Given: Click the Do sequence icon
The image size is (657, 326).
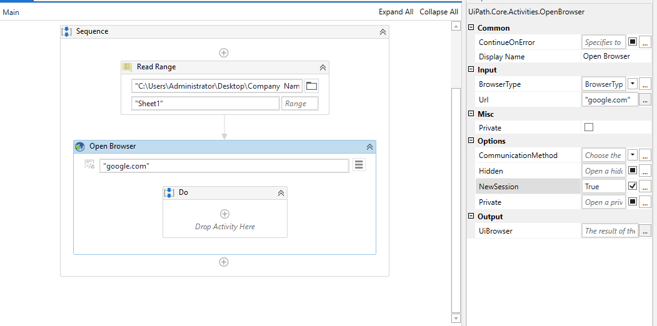Looking at the screenshot, I should pos(169,192).
